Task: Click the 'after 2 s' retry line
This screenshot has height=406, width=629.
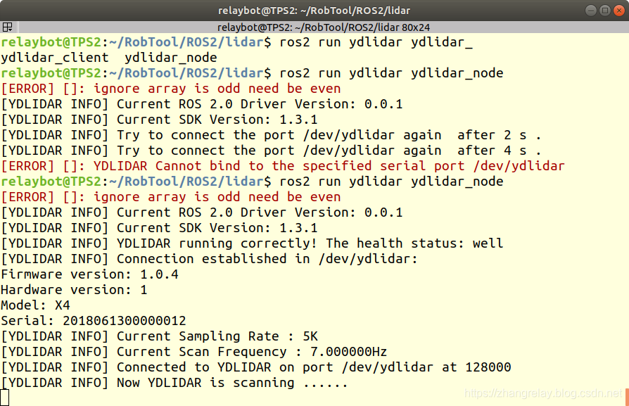Action: (271, 135)
